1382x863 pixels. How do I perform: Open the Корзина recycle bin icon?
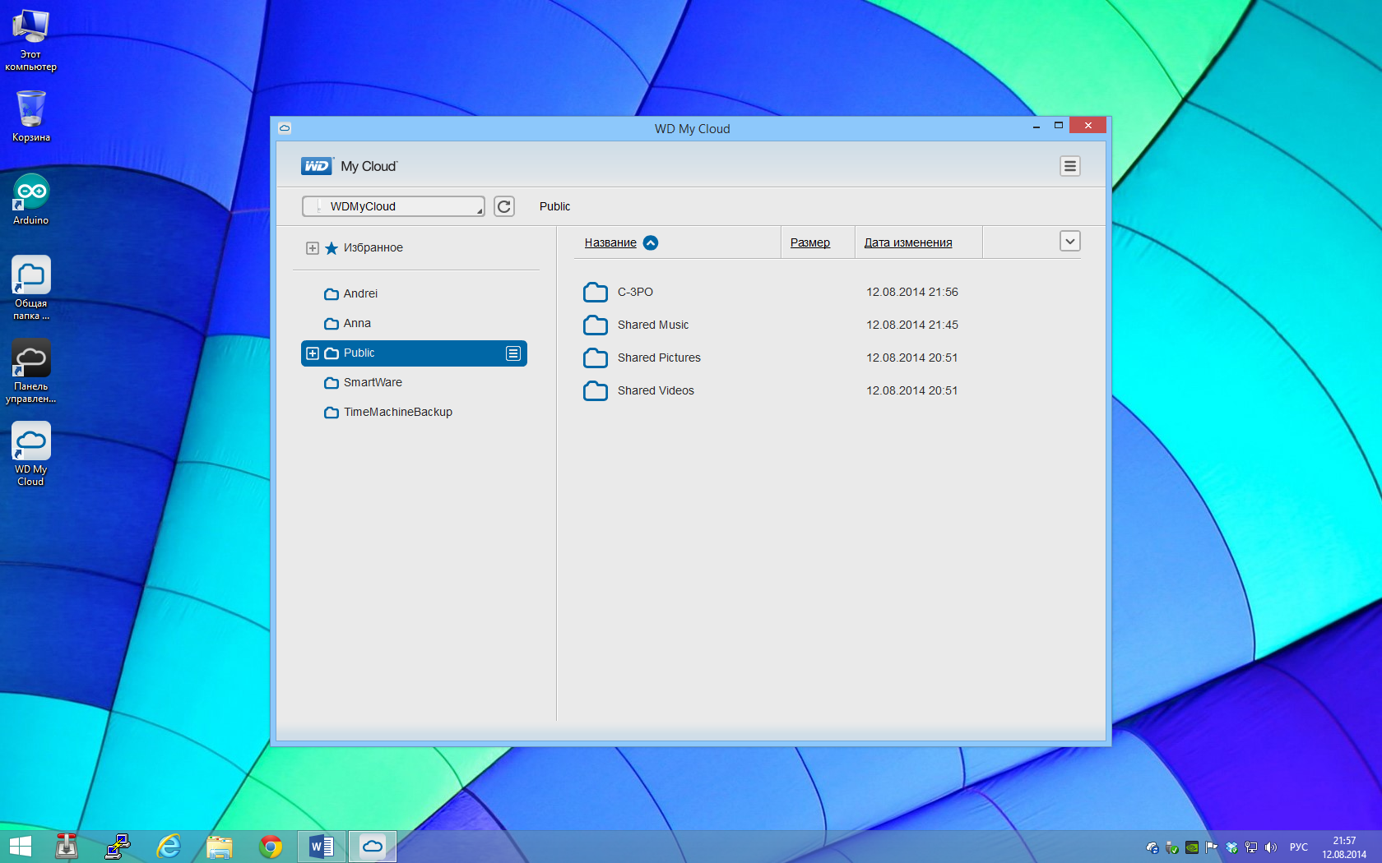pos(31,115)
